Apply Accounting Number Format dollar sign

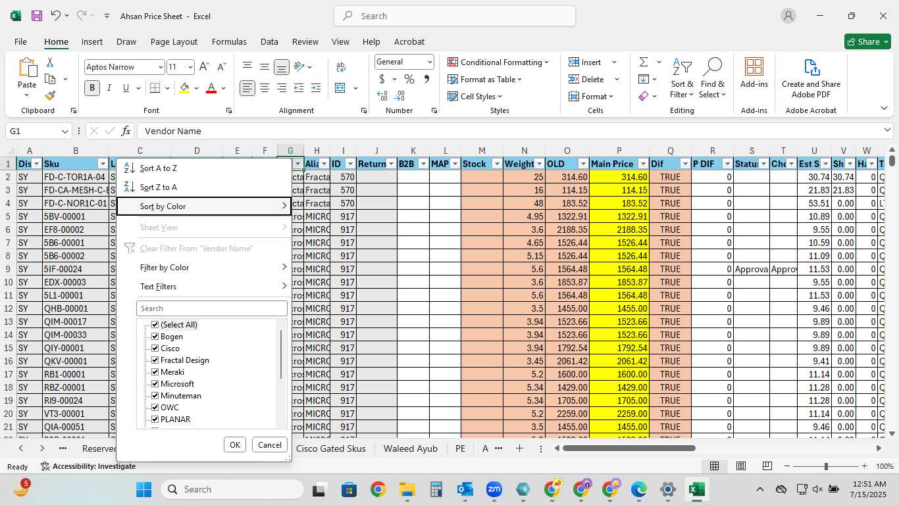tap(382, 79)
